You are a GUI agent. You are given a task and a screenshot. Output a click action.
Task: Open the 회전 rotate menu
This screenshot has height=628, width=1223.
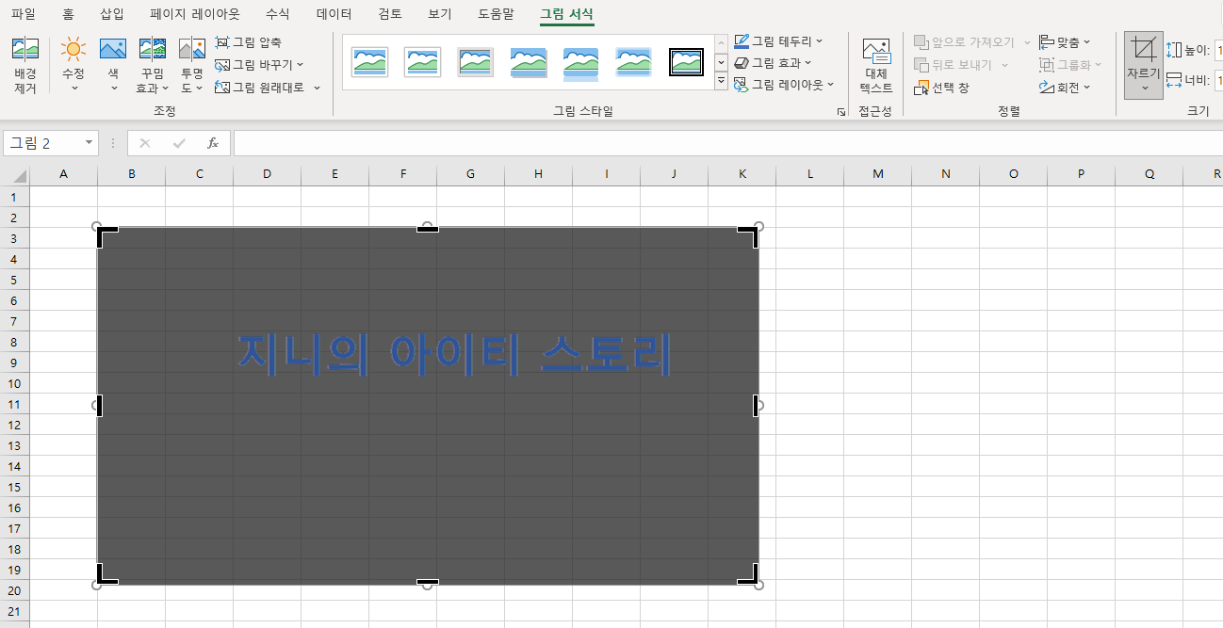[x=1065, y=88]
